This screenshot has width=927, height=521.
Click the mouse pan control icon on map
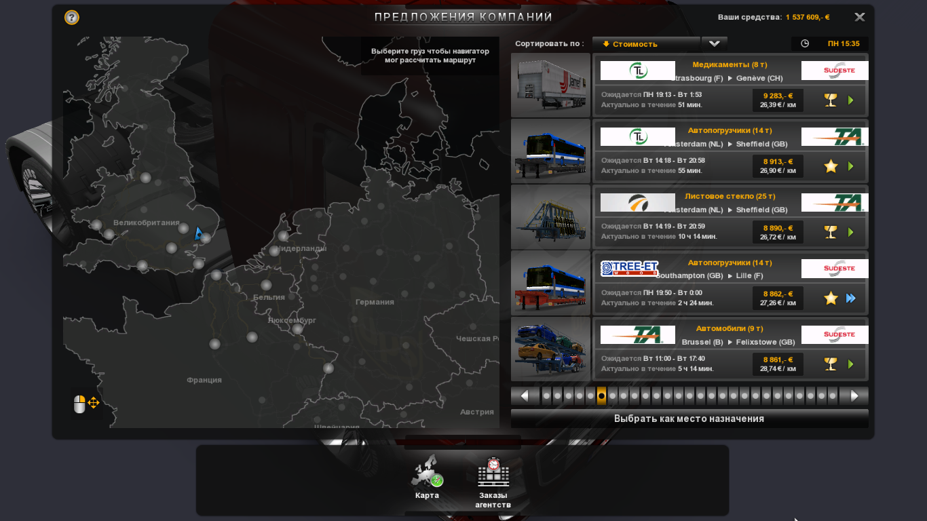(86, 404)
